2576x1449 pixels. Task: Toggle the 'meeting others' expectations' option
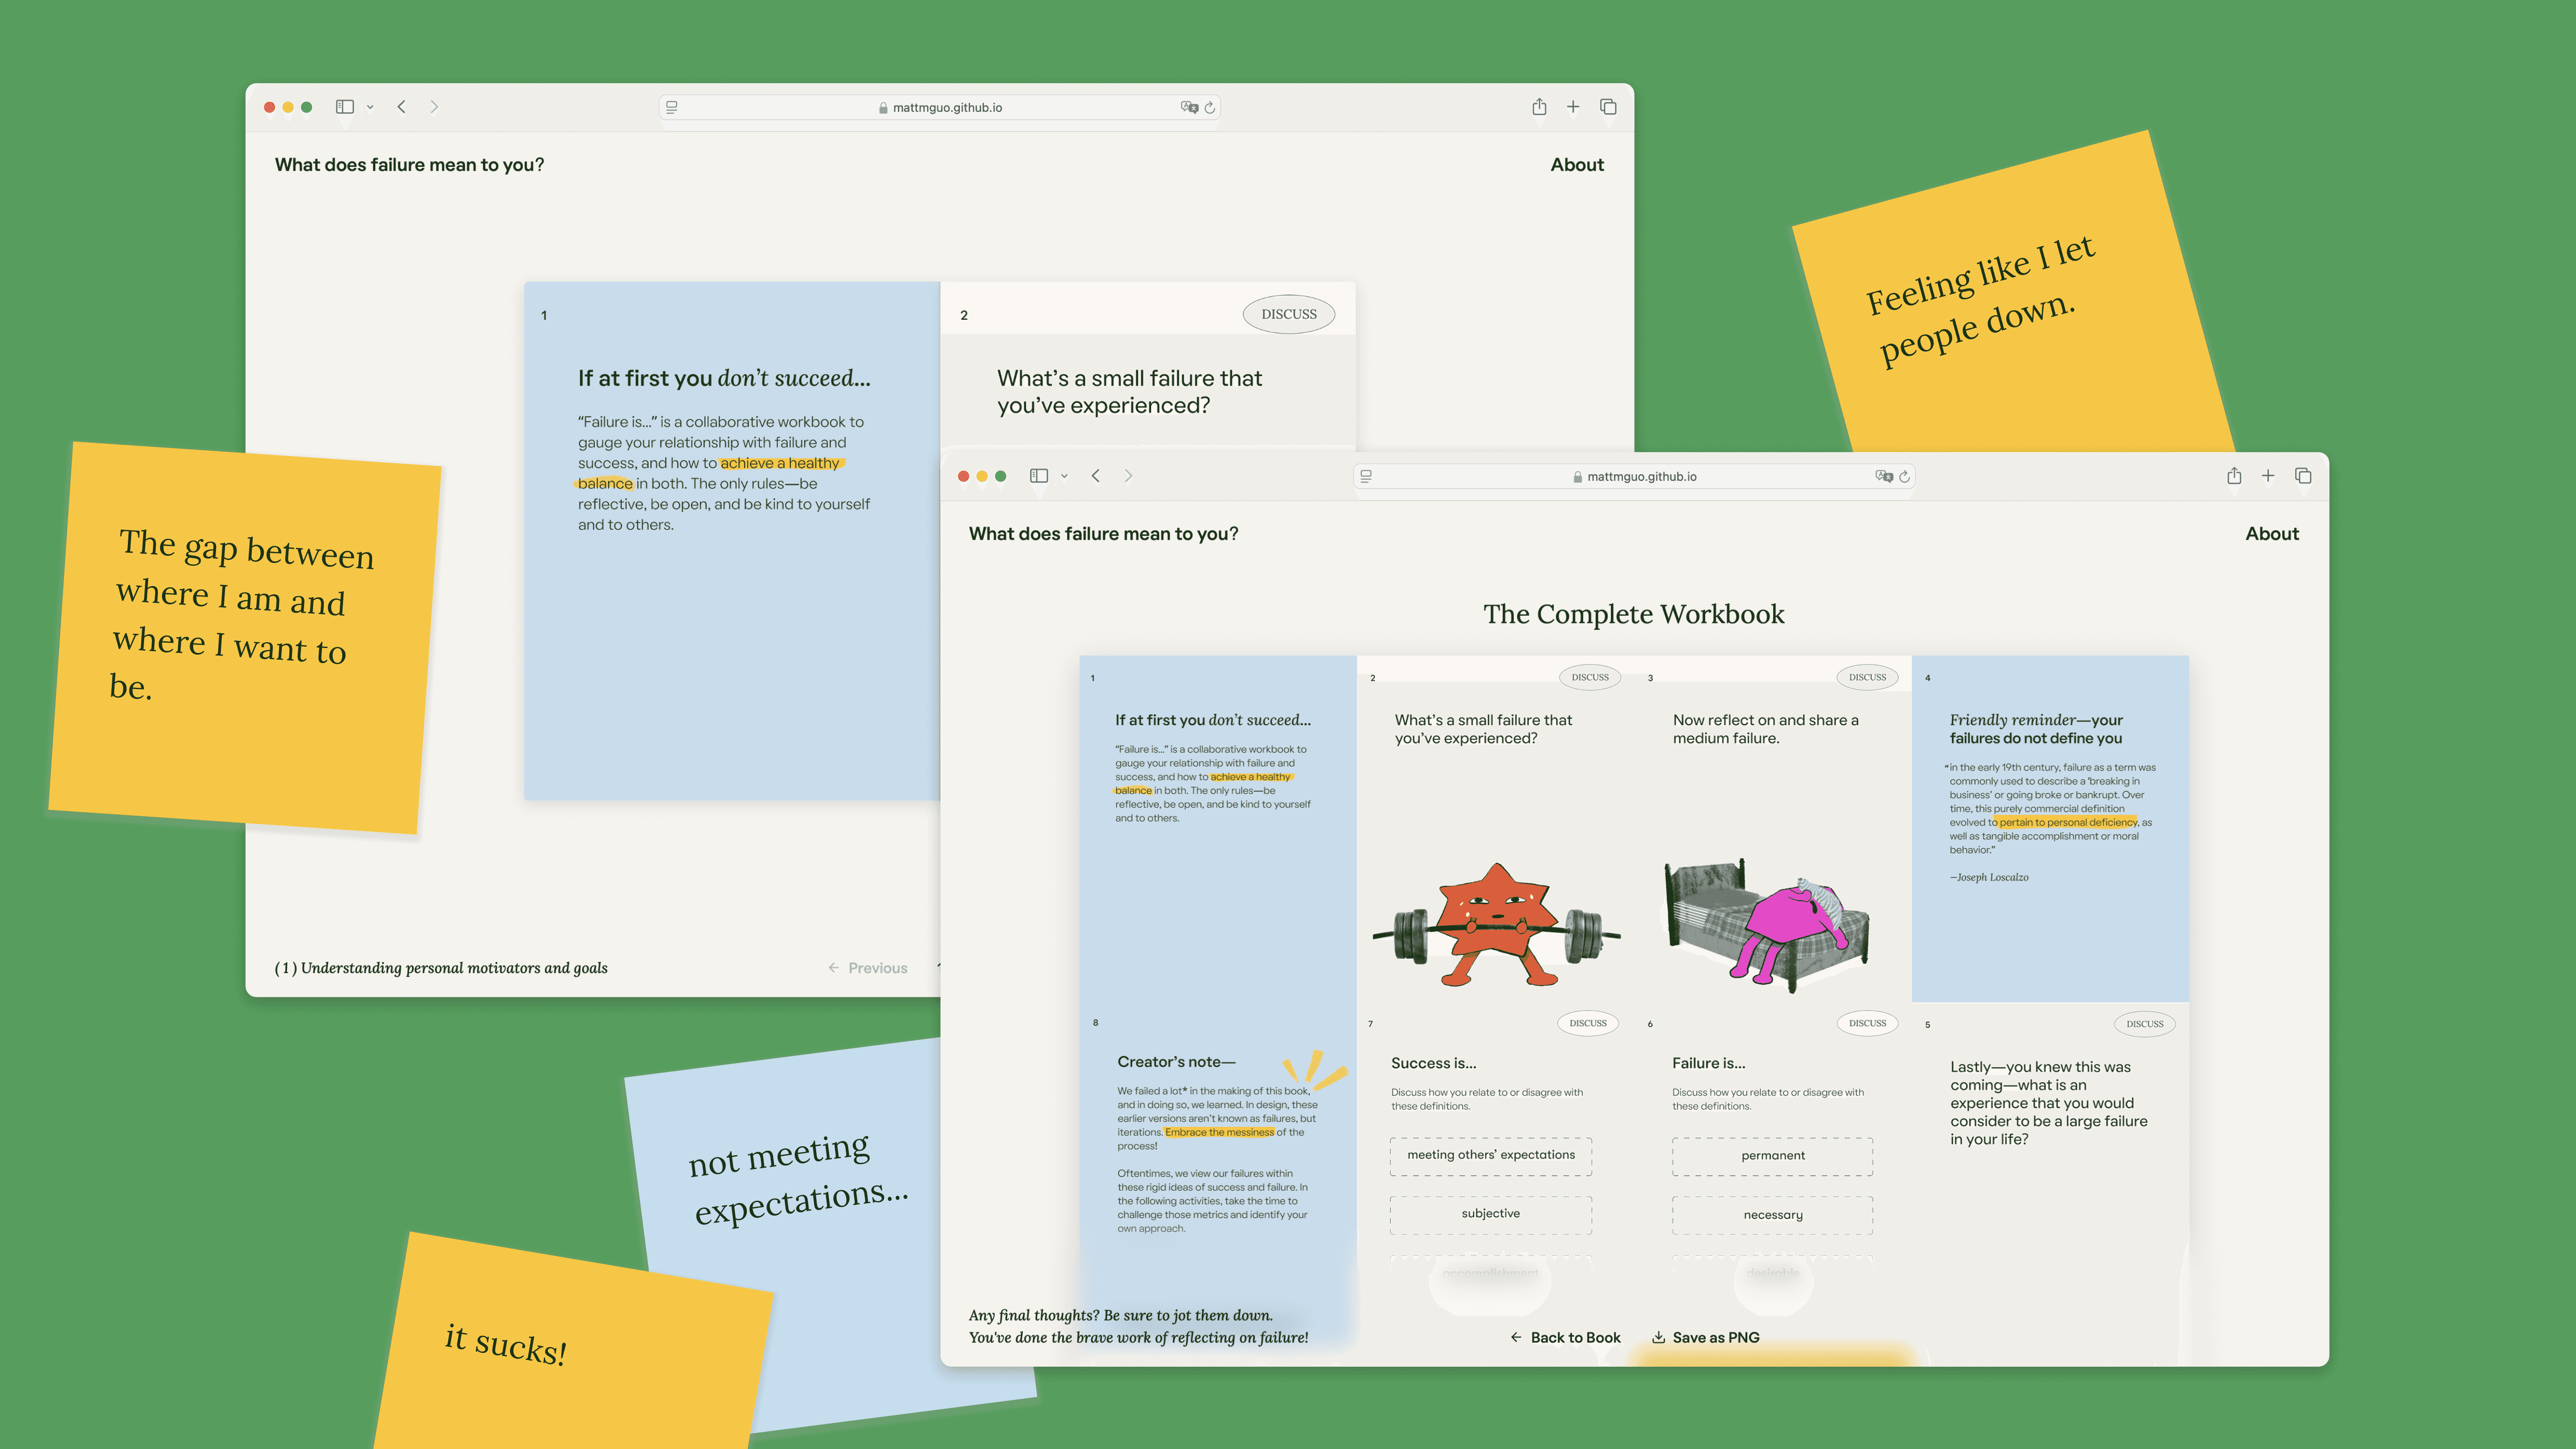tap(1490, 1155)
